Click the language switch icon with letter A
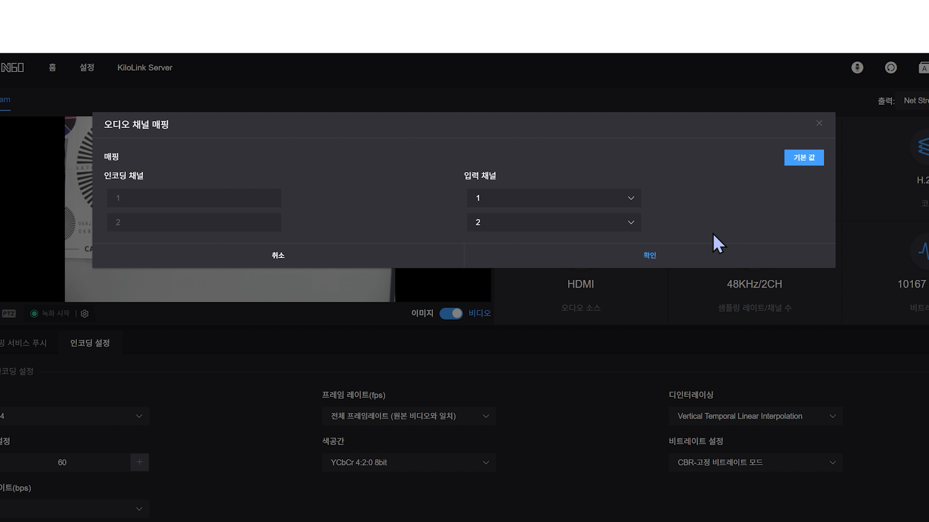The width and height of the screenshot is (929, 522). (923, 68)
